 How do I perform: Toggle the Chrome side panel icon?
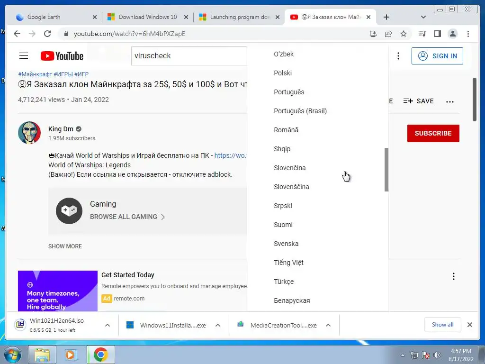[x=437, y=34]
